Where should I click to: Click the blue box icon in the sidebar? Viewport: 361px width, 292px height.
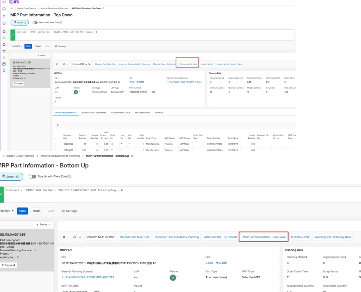click(4, 64)
